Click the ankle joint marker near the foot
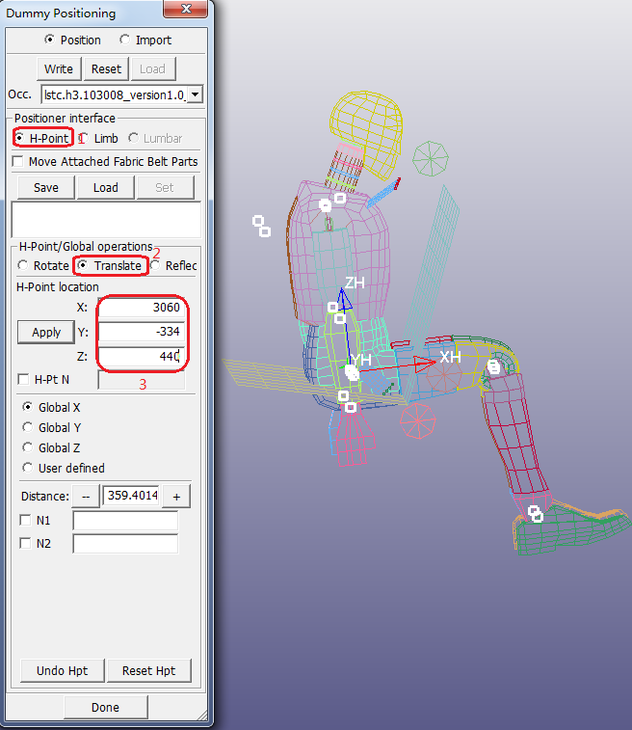This screenshot has height=730, width=632. click(536, 514)
